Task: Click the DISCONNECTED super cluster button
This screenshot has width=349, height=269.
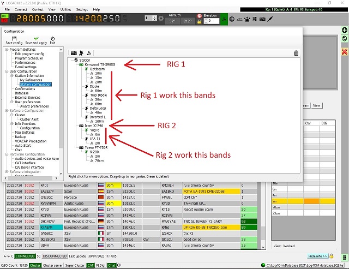Action: (55, 256)
